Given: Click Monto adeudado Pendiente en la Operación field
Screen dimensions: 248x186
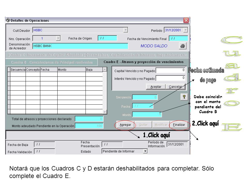Looking at the screenshot, I should pyautogui.click(x=89, y=126).
